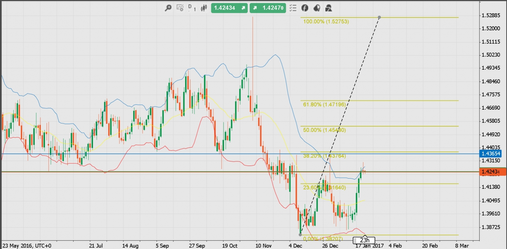Open the checklist options icon

(x=293, y=8)
